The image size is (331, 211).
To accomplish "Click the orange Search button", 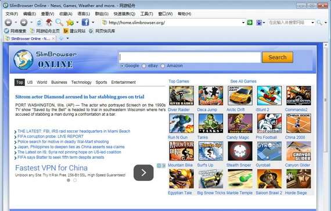I will [278, 57].
